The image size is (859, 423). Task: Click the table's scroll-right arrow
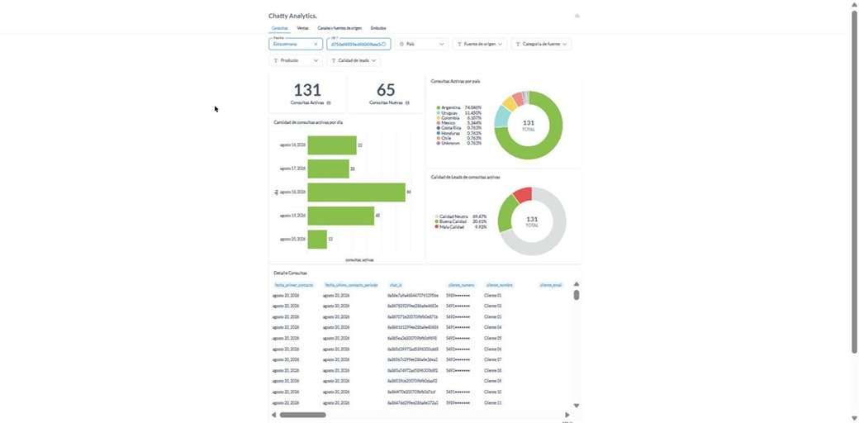click(567, 416)
